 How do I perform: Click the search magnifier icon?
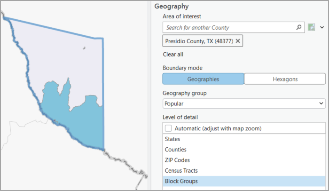click(x=299, y=27)
